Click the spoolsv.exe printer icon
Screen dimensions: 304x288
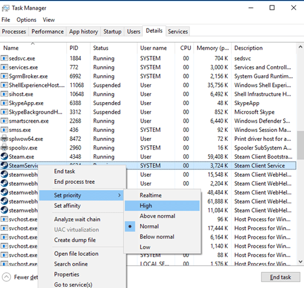(x=4, y=148)
